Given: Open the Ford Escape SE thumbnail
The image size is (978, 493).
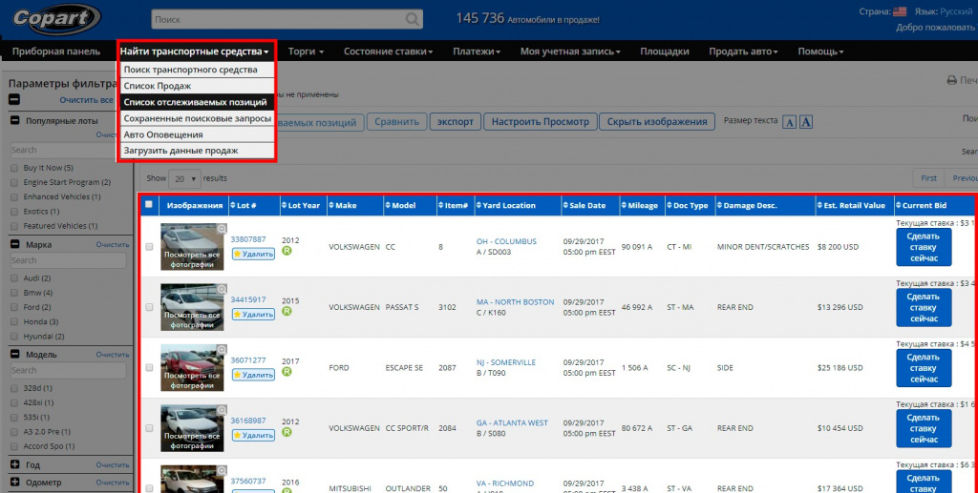Looking at the screenshot, I should coord(192,367).
